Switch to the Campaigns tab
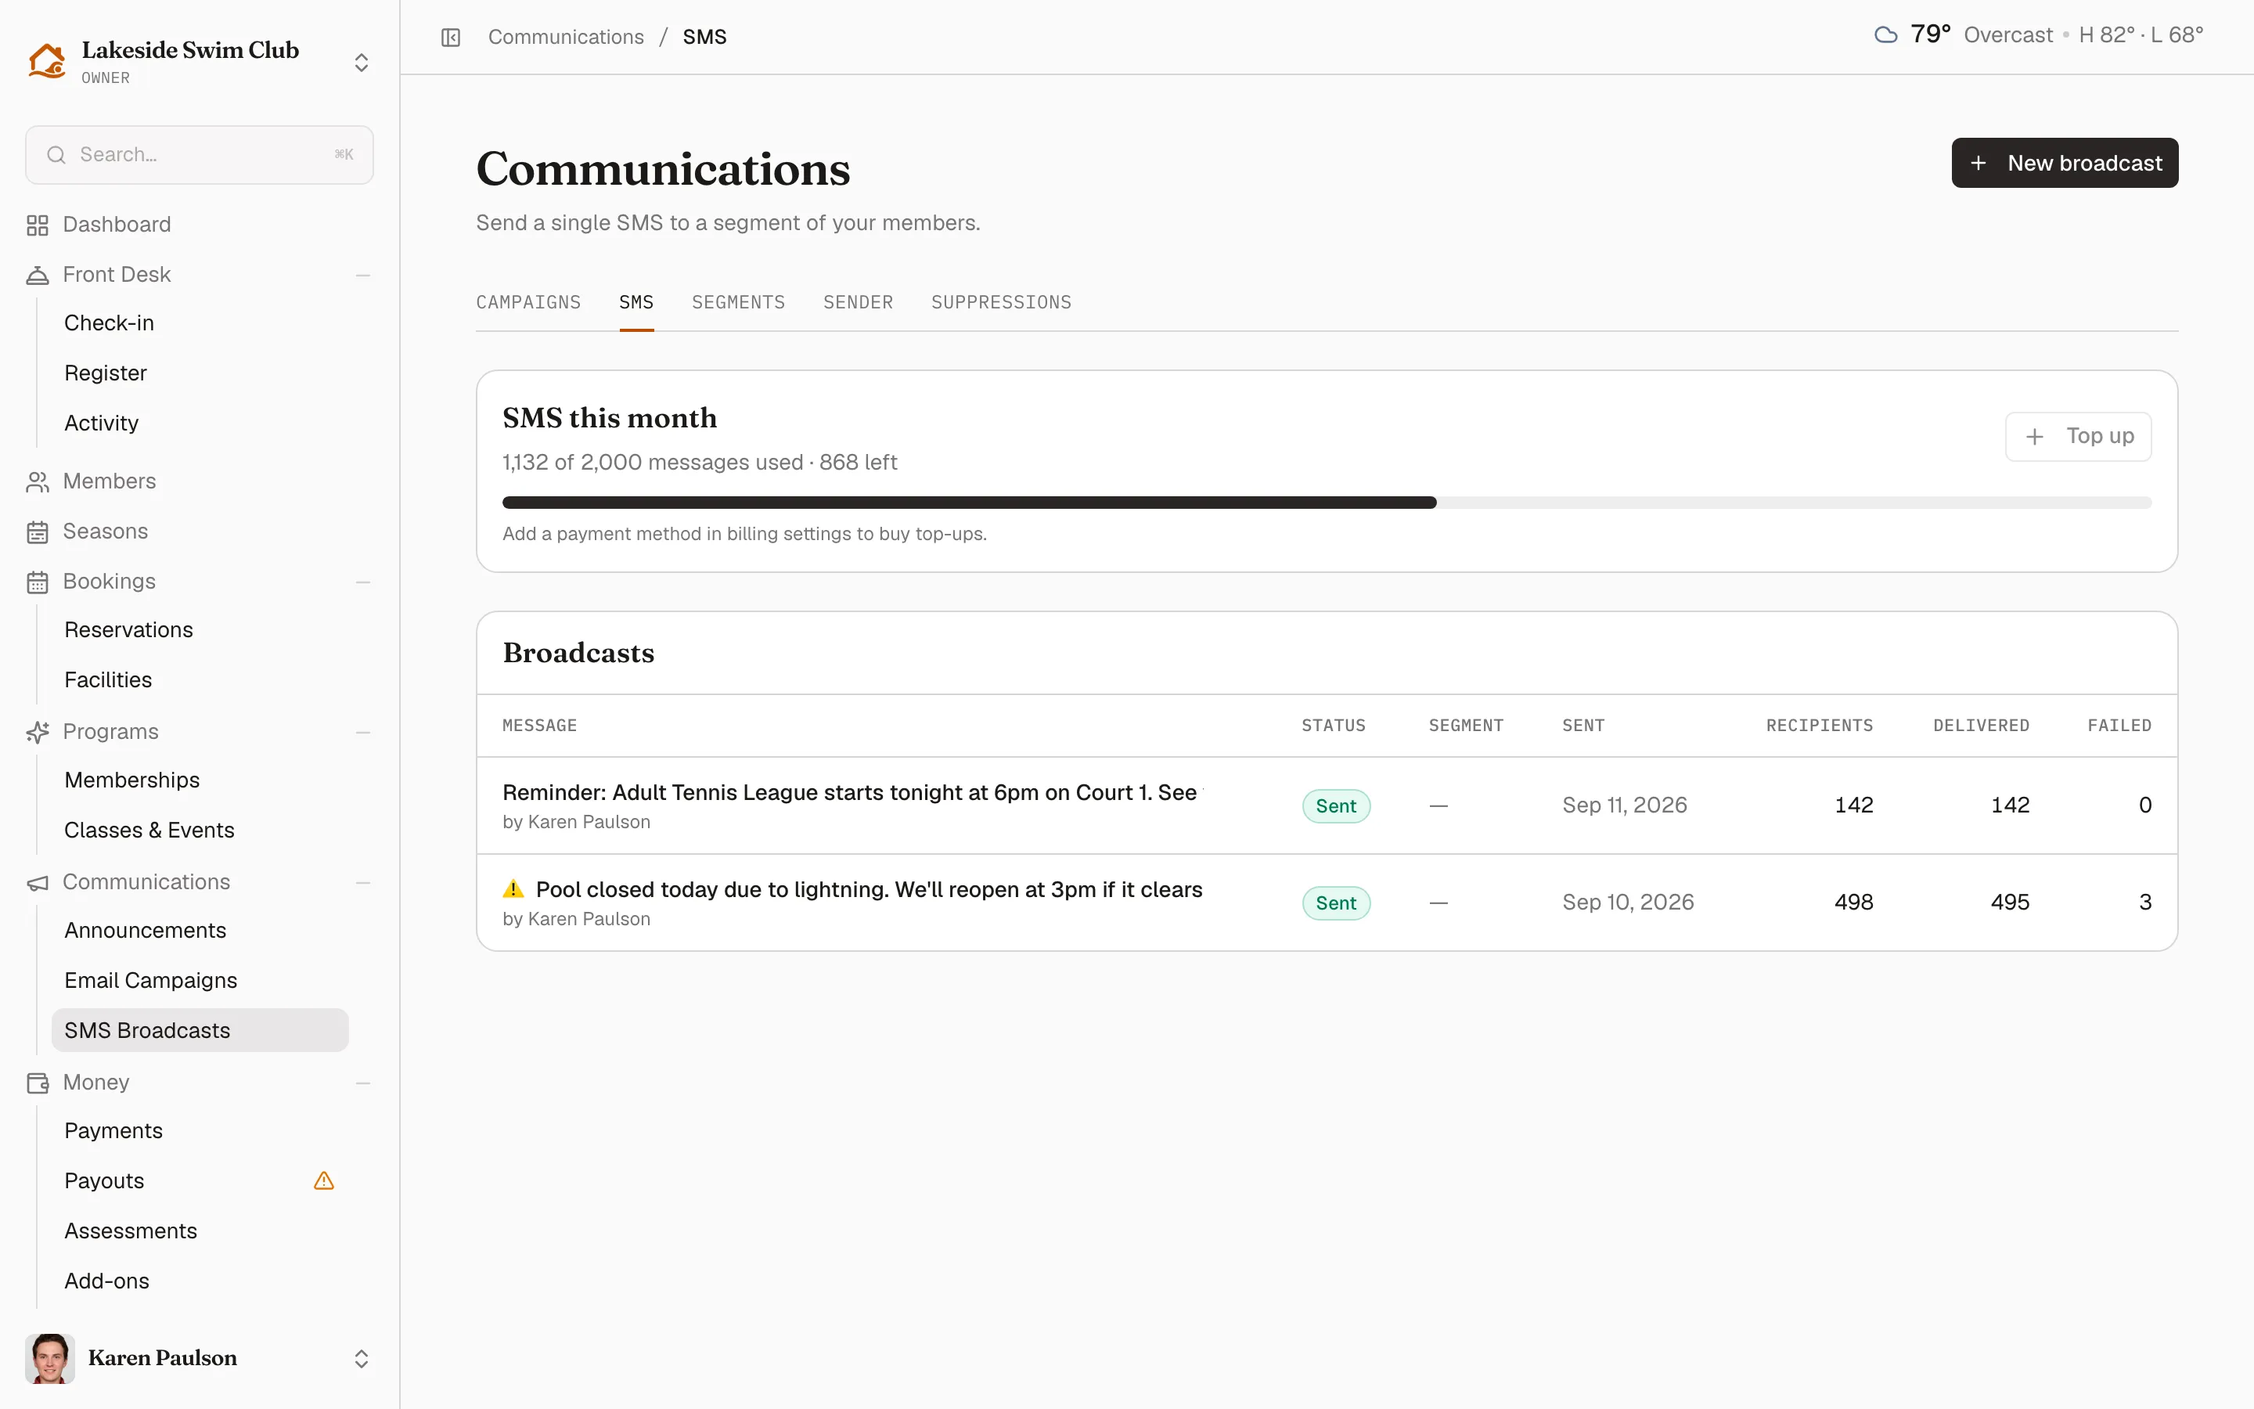 (x=528, y=303)
